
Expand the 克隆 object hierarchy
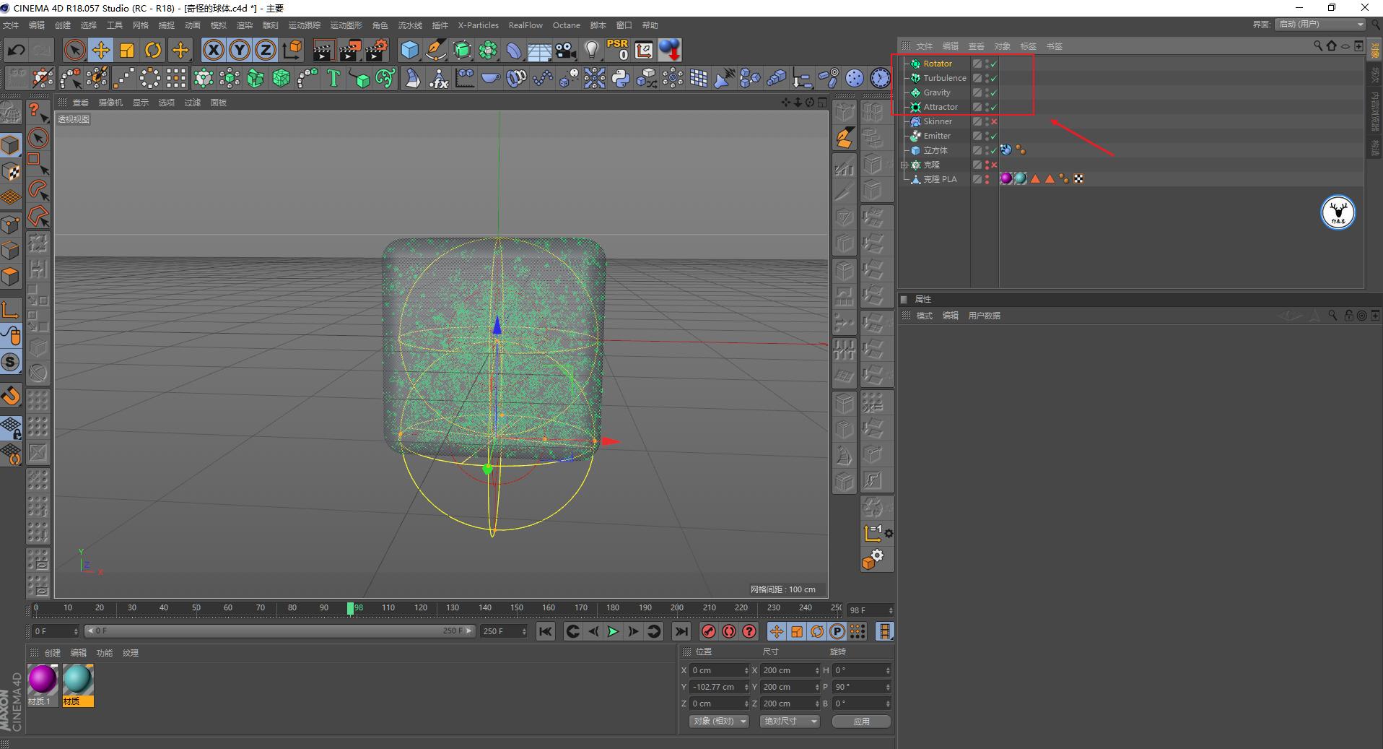pyautogui.click(x=904, y=165)
